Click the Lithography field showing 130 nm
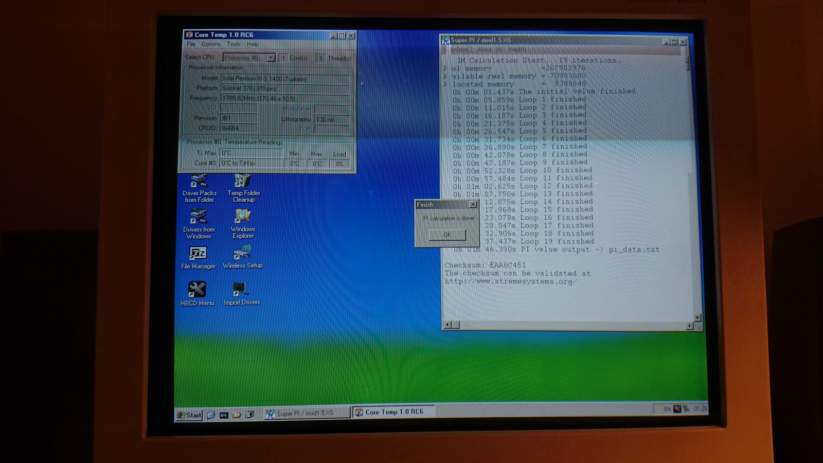823x463 pixels. point(332,119)
